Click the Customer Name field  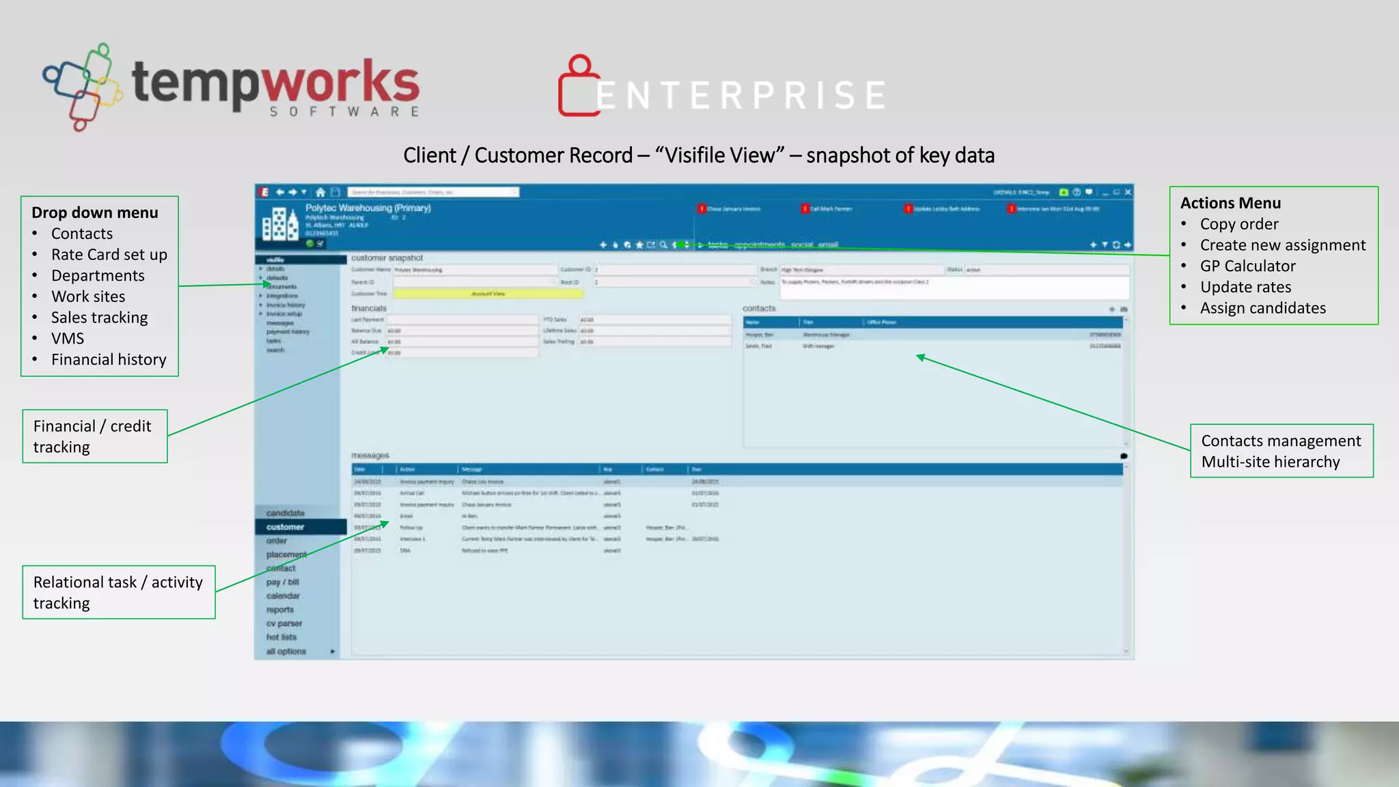click(475, 270)
